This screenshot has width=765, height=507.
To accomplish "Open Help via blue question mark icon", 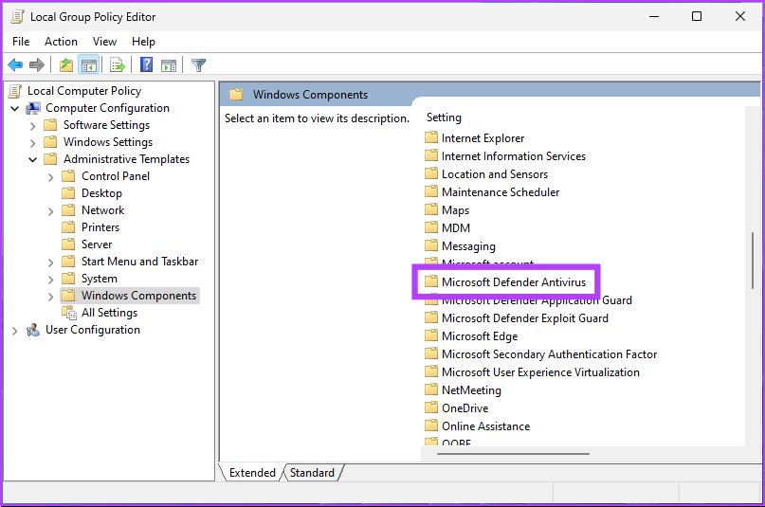I will (147, 65).
